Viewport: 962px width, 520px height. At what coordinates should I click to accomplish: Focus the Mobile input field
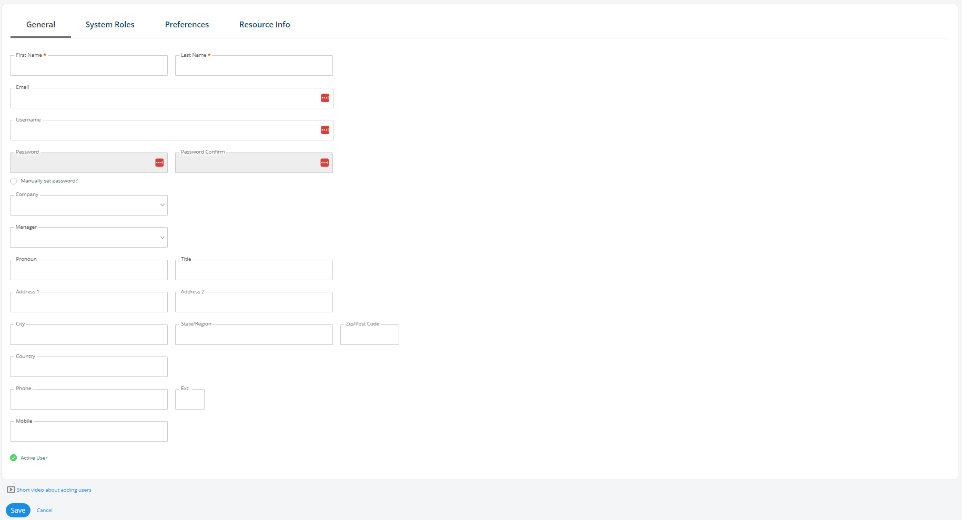pyautogui.click(x=89, y=432)
